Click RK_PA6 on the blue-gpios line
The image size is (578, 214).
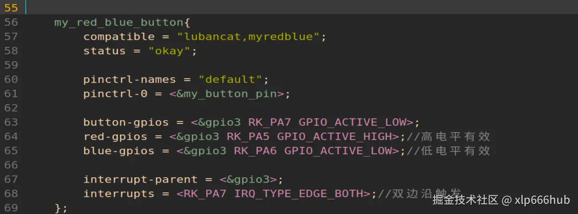pos(255,151)
